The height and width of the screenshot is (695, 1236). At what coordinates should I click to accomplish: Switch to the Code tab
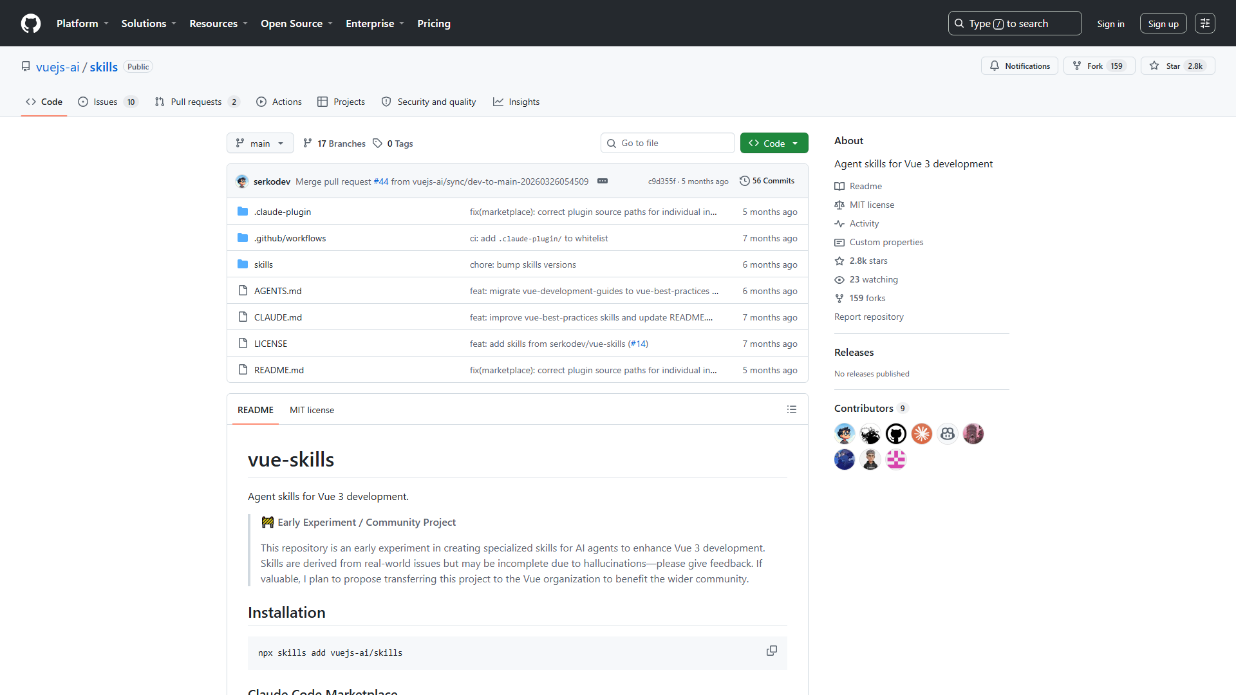tap(44, 102)
